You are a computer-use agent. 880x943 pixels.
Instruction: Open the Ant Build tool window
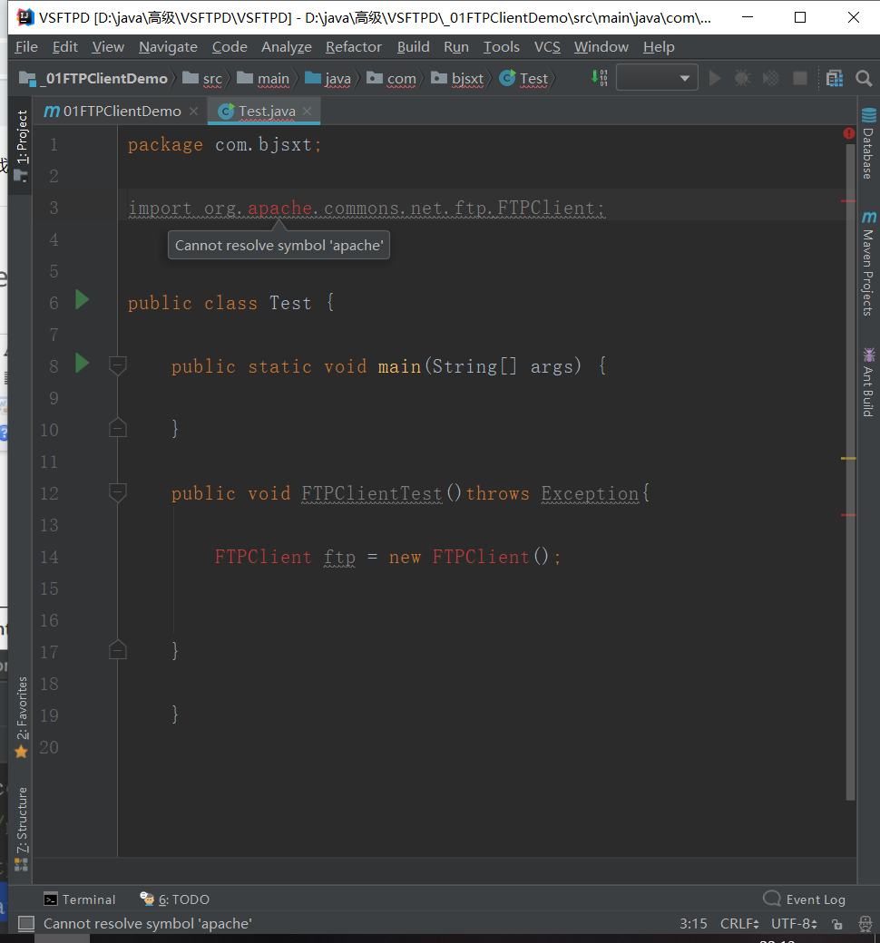pyautogui.click(x=868, y=383)
